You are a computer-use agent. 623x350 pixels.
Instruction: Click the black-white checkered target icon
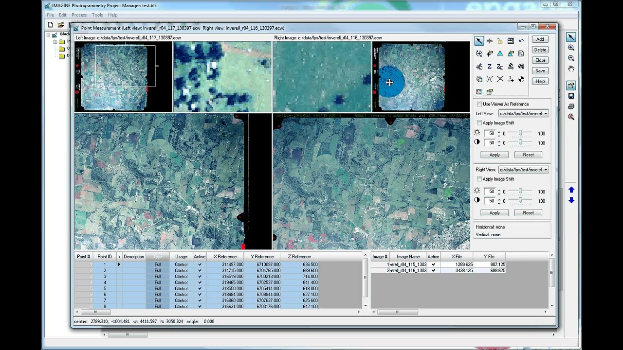click(521, 79)
